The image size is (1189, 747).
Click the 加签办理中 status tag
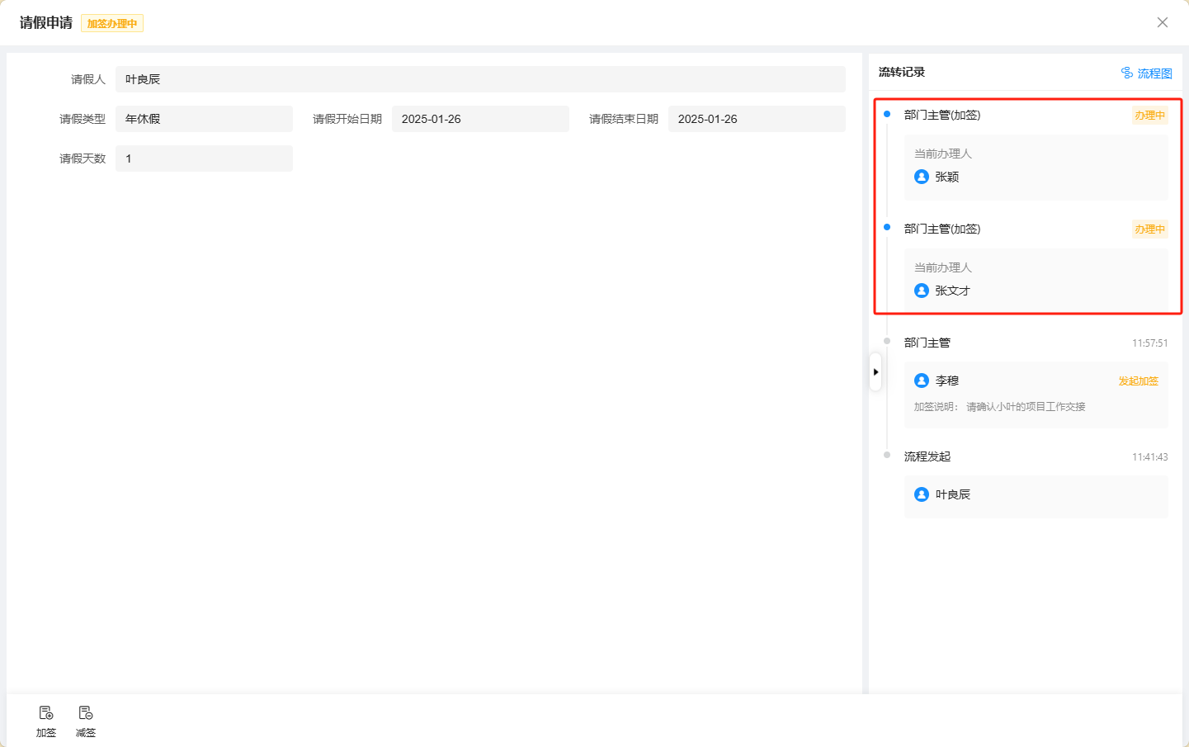(x=112, y=24)
